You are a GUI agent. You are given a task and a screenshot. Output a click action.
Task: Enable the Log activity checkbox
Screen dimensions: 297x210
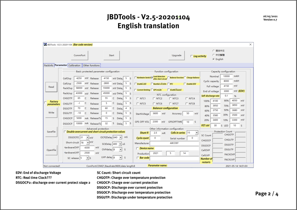tap(191, 56)
